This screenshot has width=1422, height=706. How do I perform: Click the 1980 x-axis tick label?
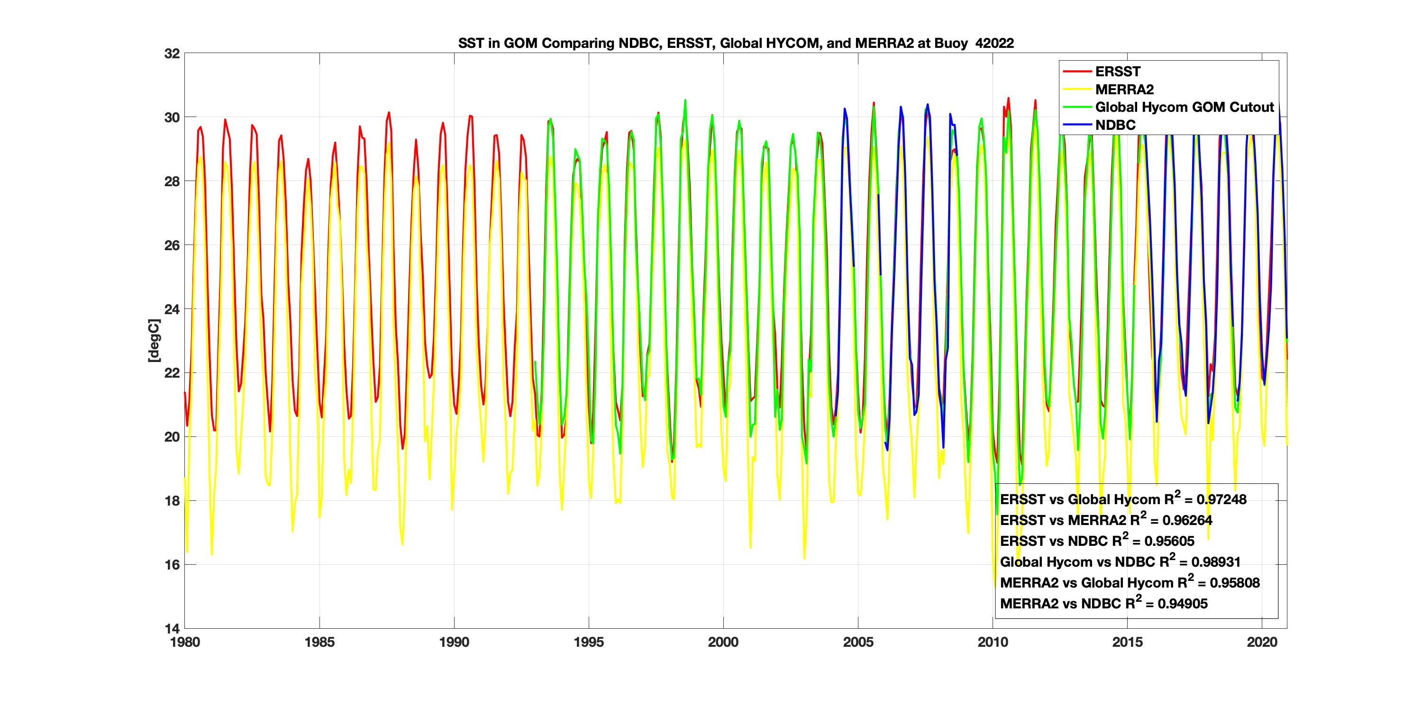coord(185,642)
